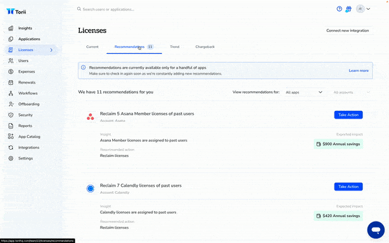Click the user avatar icon
This screenshot has width=389, height=243.
[360, 9]
